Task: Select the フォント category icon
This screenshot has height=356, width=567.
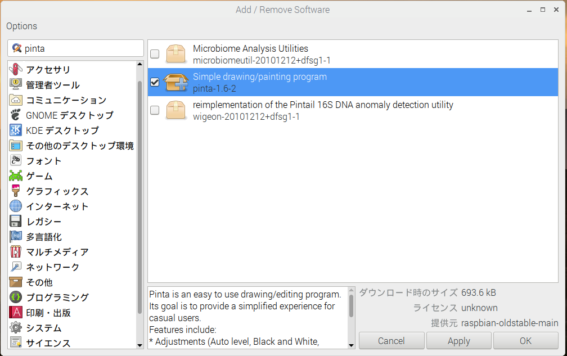Action: coord(16,160)
